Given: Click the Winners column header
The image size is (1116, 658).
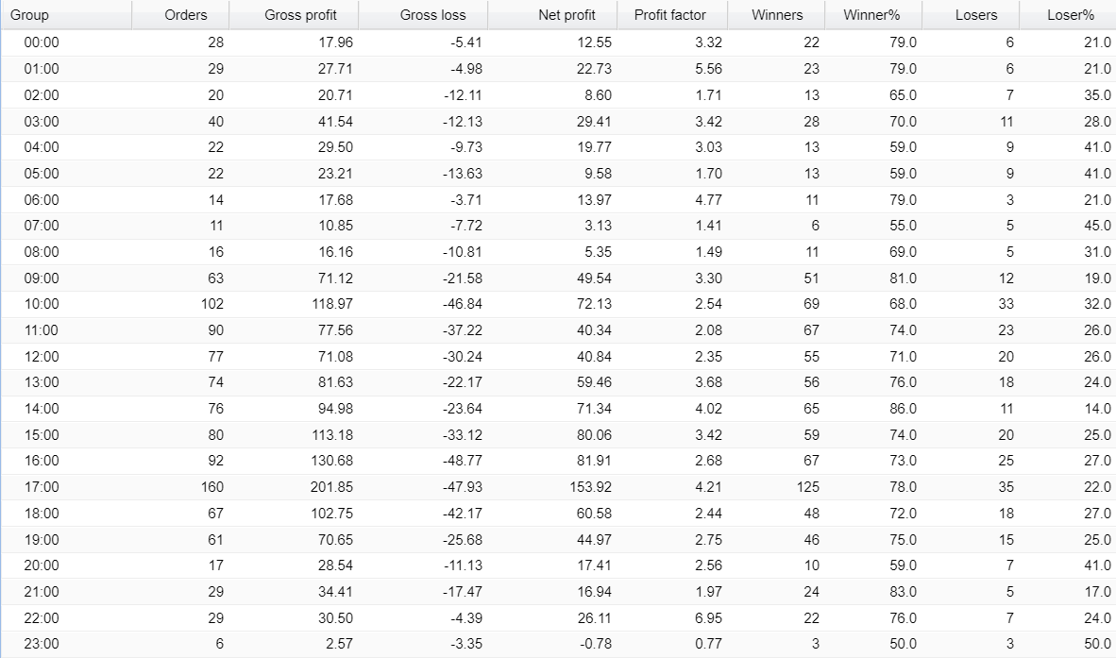Looking at the screenshot, I should [777, 15].
